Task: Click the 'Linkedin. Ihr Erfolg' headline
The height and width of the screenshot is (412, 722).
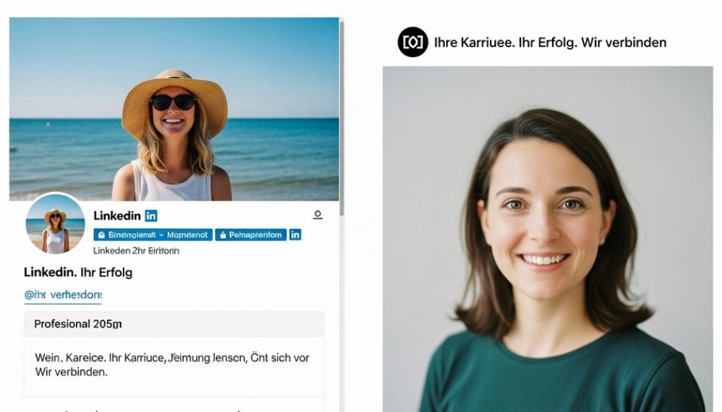Action: [x=78, y=272]
